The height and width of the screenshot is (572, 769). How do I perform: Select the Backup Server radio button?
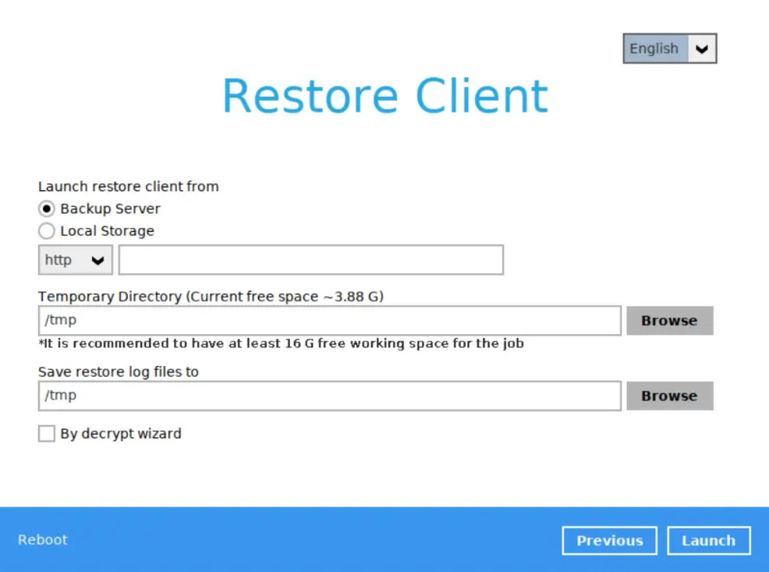click(47, 208)
